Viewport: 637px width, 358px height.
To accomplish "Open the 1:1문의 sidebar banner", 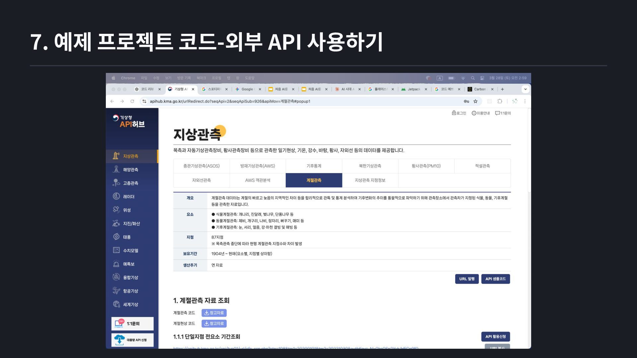I will (x=132, y=324).
